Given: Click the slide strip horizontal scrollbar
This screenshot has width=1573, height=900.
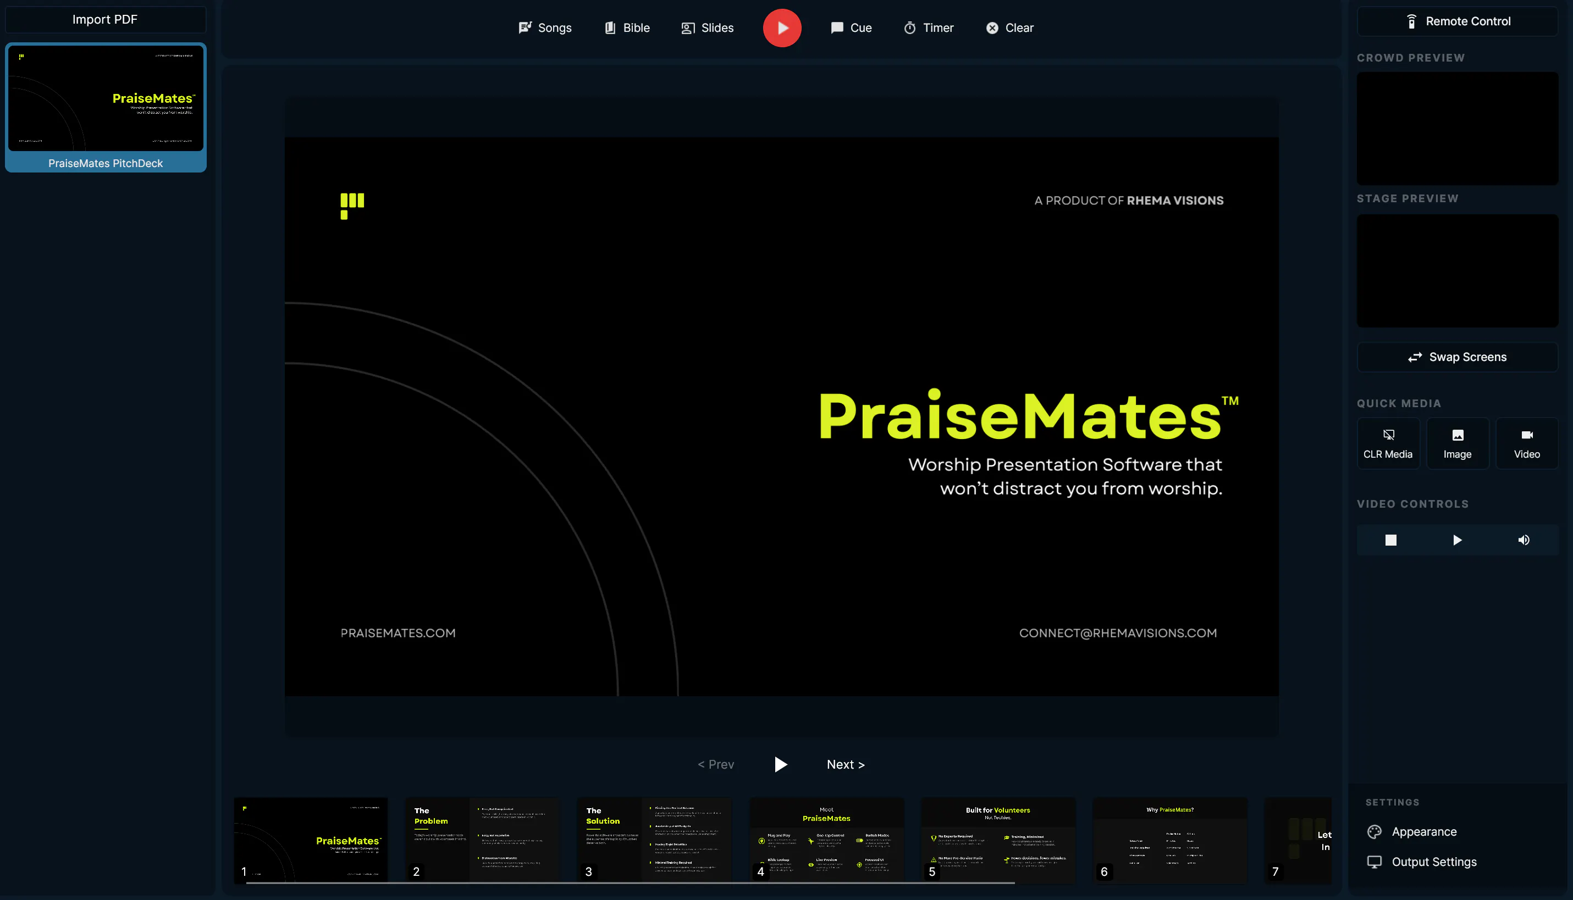Looking at the screenshot, I should click(630, 882).
